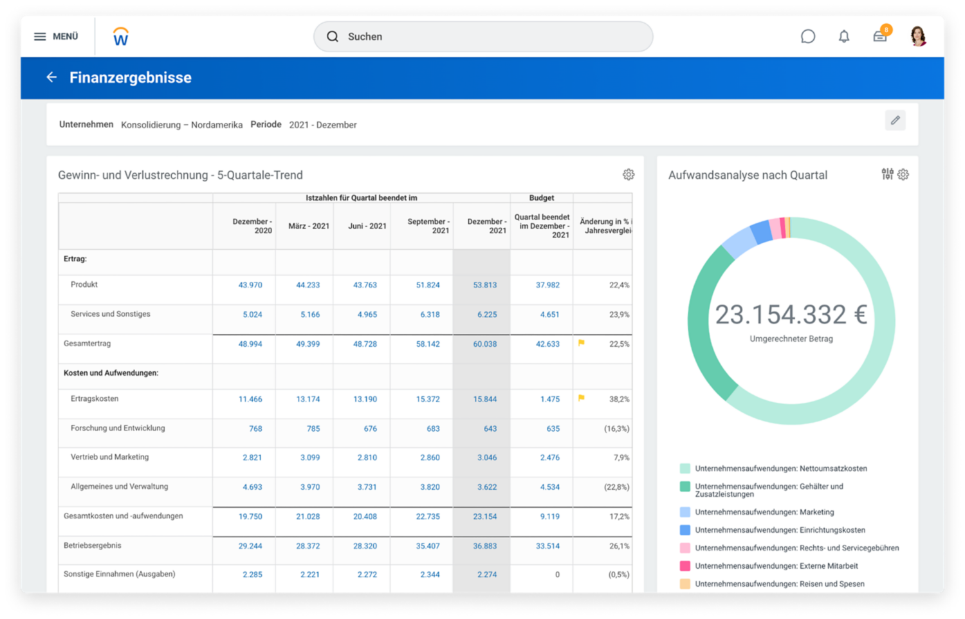
Task: Open Produkt budget value 37.982
Action: (x=547, y=285)
